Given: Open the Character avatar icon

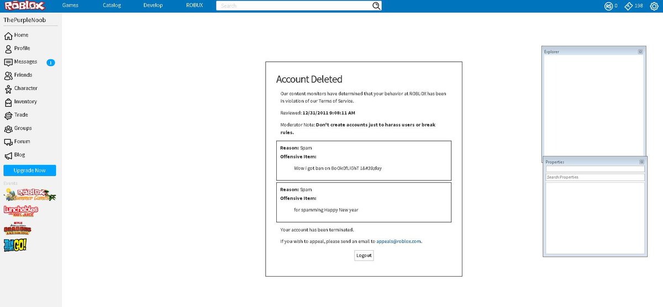Looking at the screenshot, I should click(x=8, y=88).
